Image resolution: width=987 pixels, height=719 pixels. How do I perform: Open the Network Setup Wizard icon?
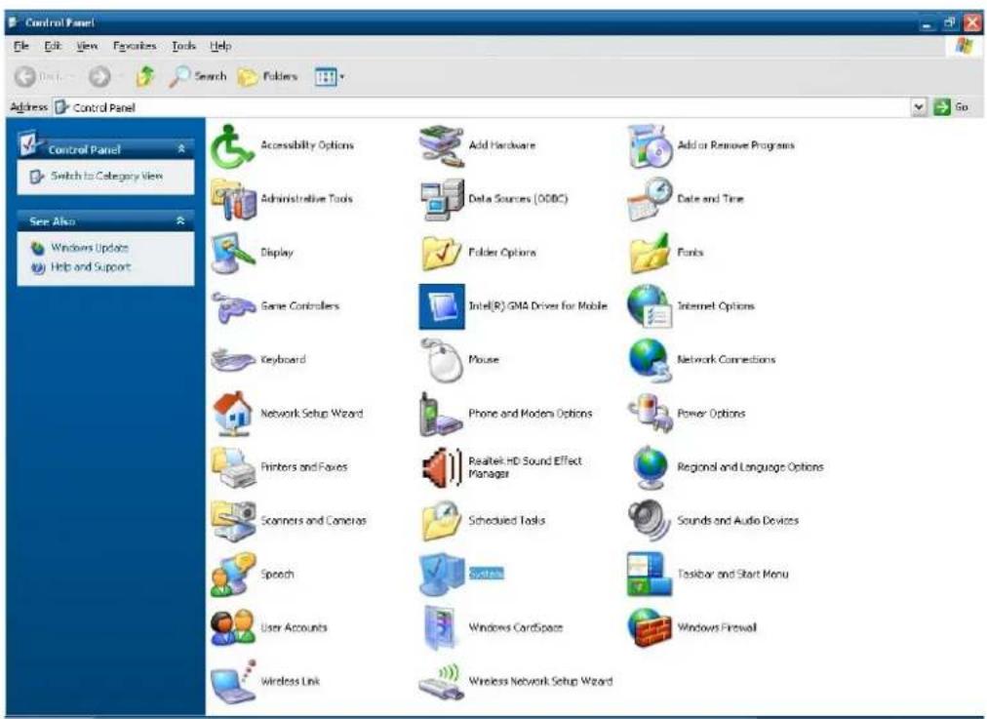tap(233, 414)
